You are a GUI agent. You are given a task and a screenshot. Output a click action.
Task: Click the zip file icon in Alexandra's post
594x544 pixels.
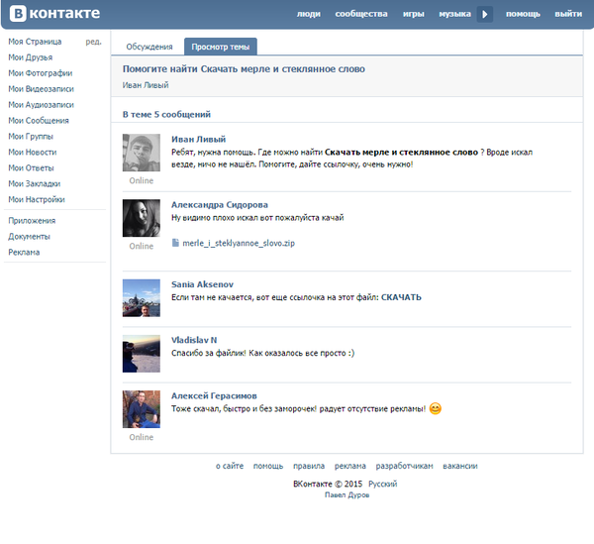[175, 243]
